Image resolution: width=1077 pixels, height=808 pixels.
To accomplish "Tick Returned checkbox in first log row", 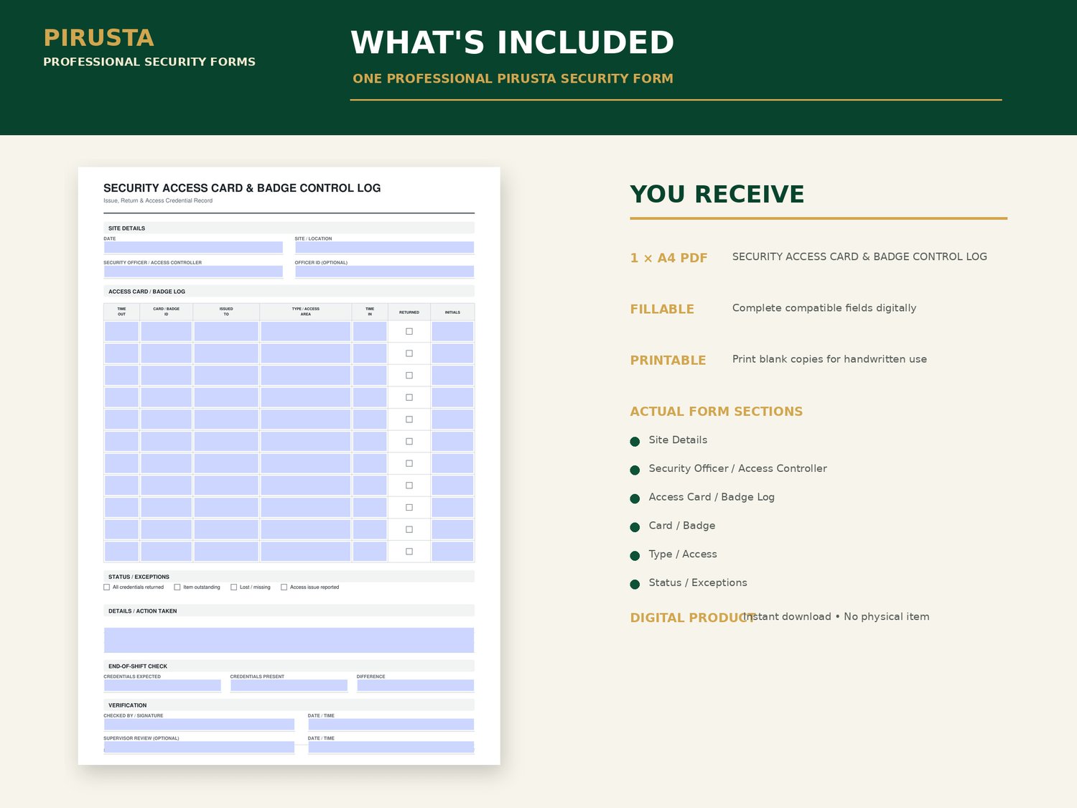I will coord(409,331).
